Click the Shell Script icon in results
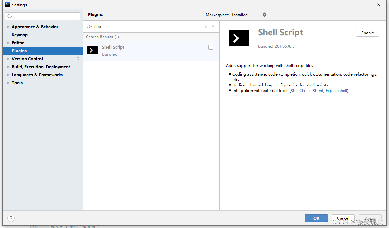This screenshot has height=228, width=389. point(93,50)
